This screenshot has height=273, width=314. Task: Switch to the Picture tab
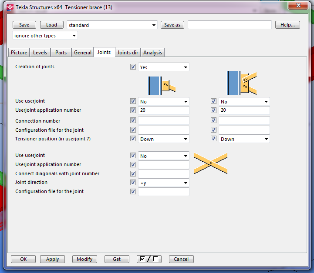click(19, 53)
